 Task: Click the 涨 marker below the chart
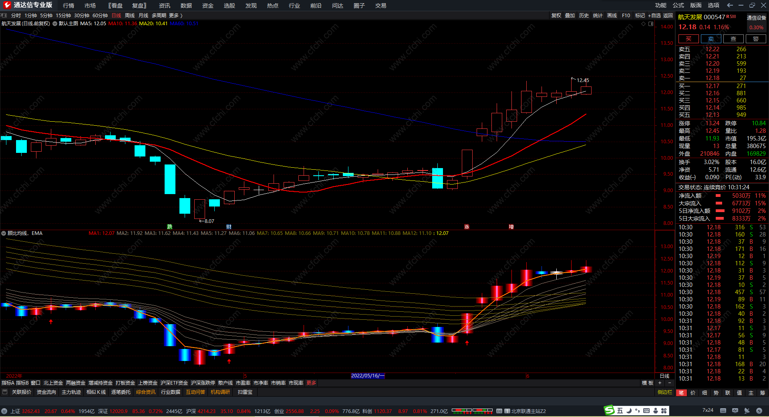coord(467,227)
